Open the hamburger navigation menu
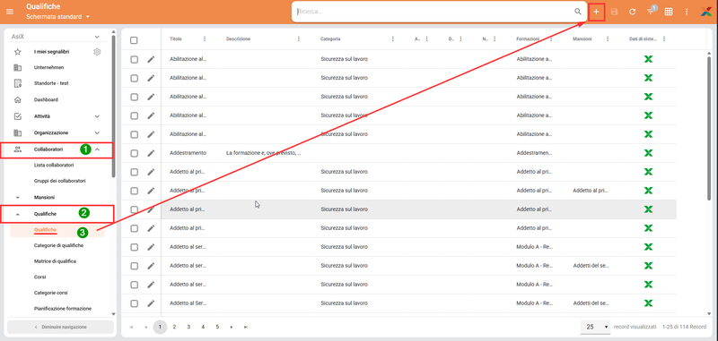Image resolution: width=718 pixels, height=341 pixels. tap(10, 12)
